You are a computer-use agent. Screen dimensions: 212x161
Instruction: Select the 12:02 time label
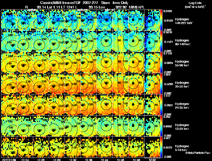point(152,160)
